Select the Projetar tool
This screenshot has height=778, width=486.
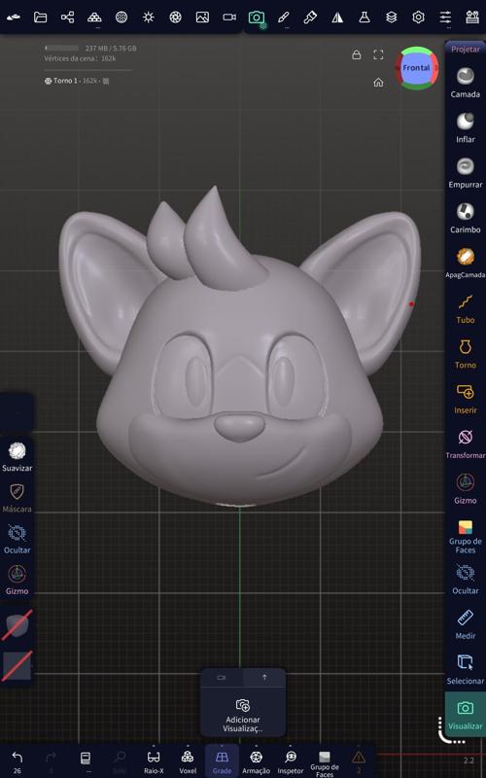tap(466, 50)
